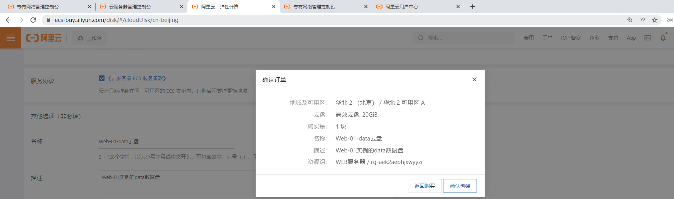
Task: Click the share page icon
Action: coord(642,20)
